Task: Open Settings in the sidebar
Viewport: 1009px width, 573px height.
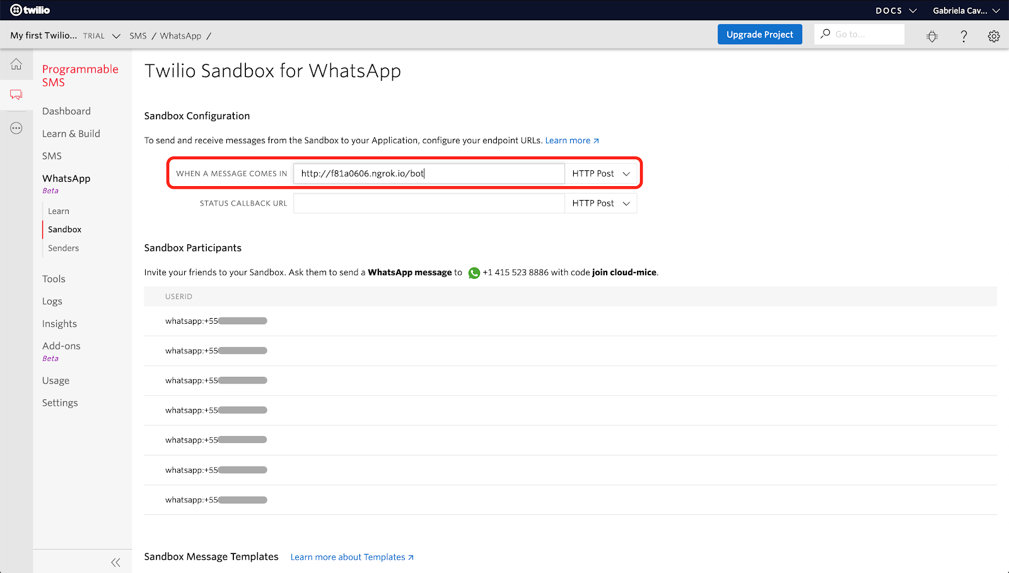Action: (60, 403)
